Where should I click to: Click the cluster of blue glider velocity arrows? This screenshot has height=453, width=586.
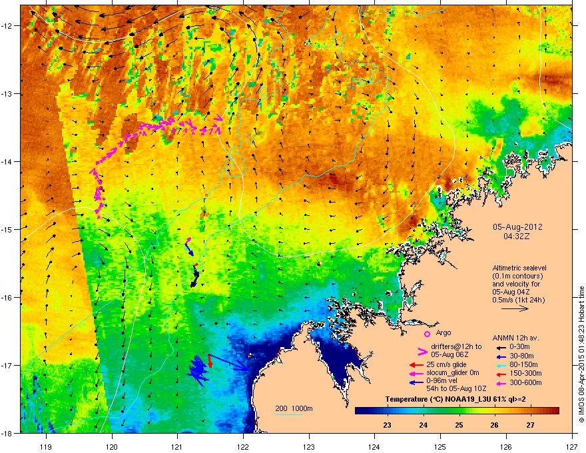(198, 370)
